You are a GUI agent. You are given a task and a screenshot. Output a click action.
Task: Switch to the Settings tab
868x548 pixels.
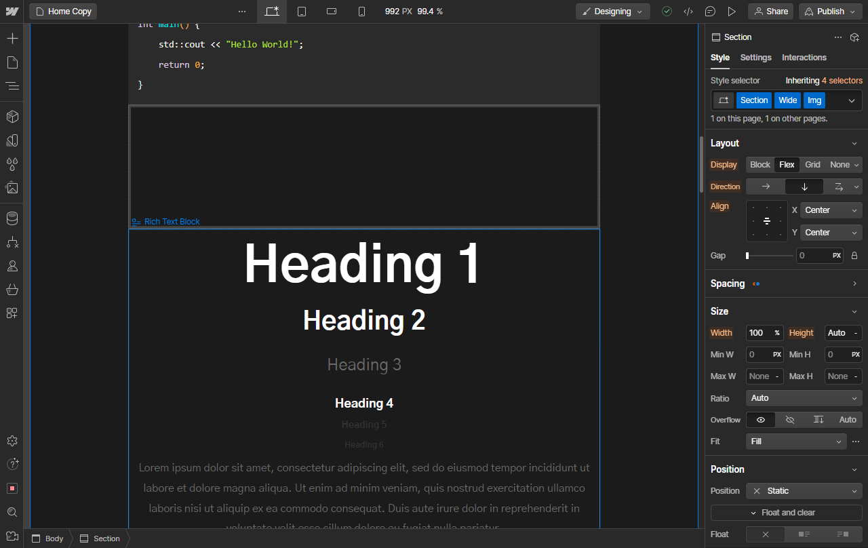[x=755, y=58]
